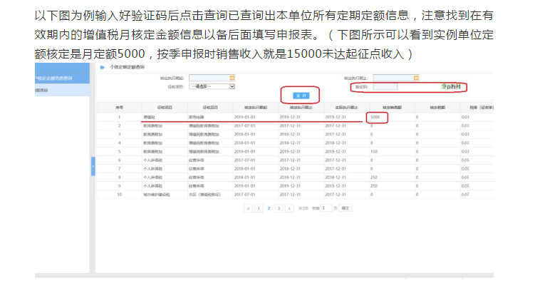Click the 城市维护建设税 cell in row 10
This screenshot has height=296, width=535.
point(157,195)
